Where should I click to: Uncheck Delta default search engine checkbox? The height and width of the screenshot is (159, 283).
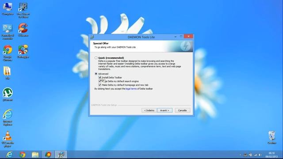pos(100,81)
